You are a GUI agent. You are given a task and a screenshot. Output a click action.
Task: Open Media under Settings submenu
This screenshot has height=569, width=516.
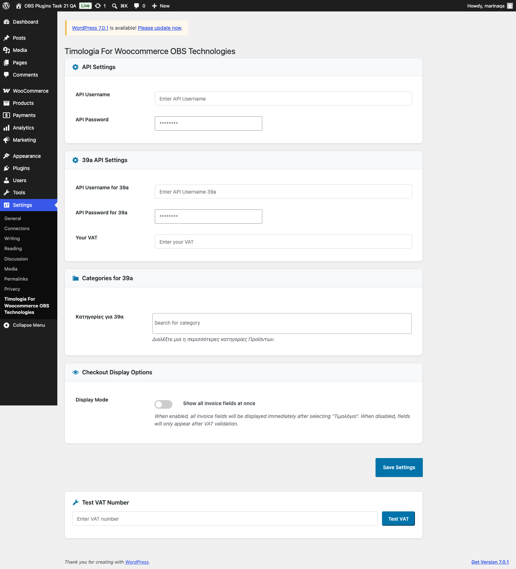pos(11,269)
